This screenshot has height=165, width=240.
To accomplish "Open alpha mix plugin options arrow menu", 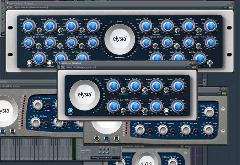I will pyautogui.click(x=59, y=67).
